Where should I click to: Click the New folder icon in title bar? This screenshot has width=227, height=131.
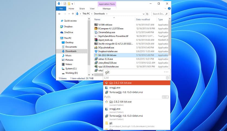[x=69, y=4]
